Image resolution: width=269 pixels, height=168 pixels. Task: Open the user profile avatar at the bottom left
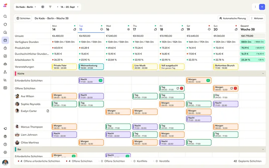click(x=5, y=162)
